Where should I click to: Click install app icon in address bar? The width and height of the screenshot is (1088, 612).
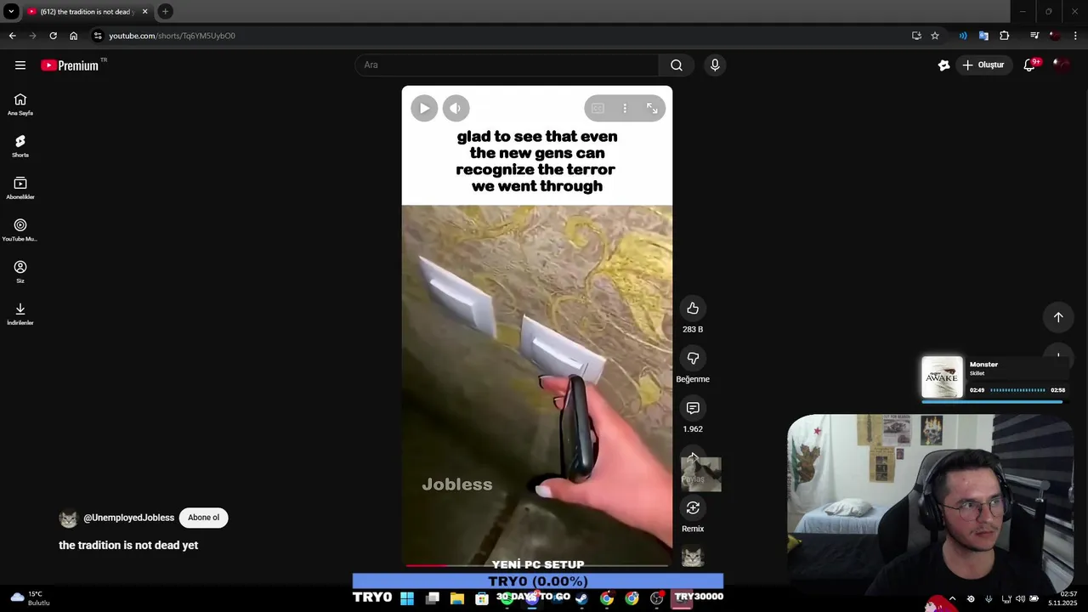(916, 36)
